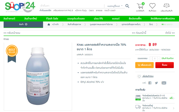The height and width of the screenshot is (112, 179).
Task: Click the magnifying glass search icon
Action: point(127,6)
